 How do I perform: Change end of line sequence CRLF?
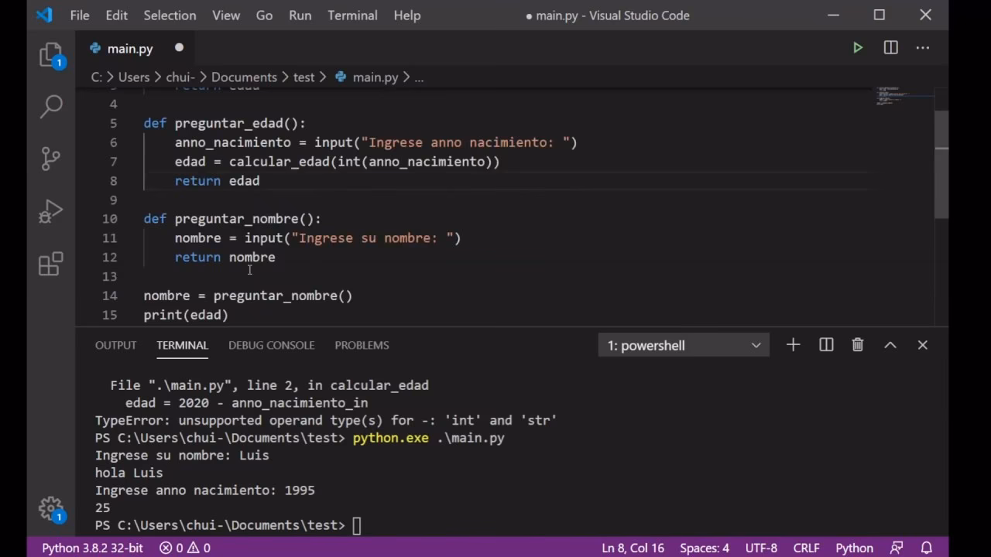tap(806, 548)
